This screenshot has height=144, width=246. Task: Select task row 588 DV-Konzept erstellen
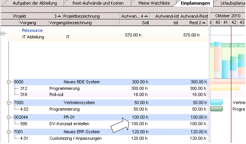click(x=111, y=124)
